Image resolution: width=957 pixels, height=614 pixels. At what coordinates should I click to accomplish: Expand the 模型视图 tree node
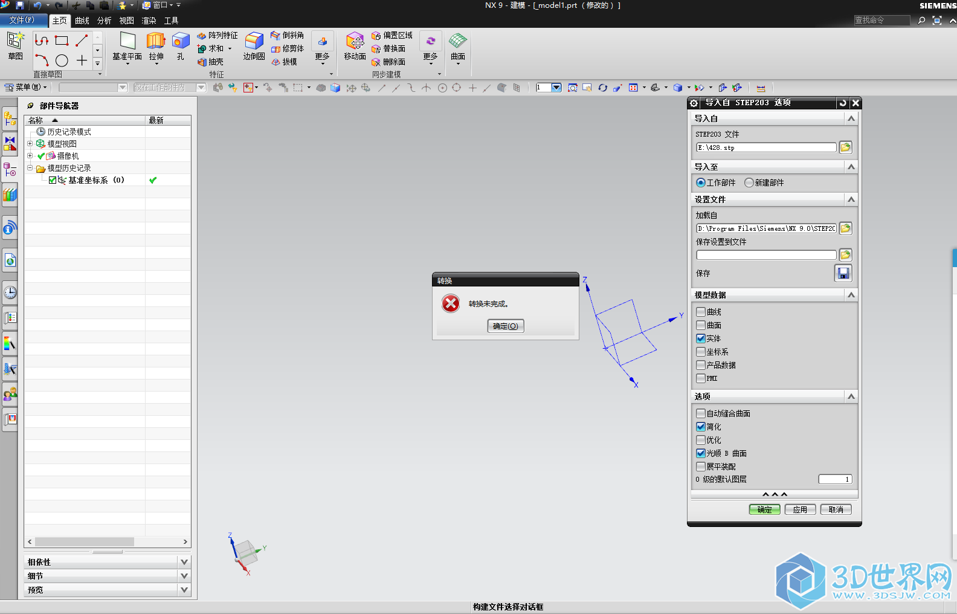[30, 143]
